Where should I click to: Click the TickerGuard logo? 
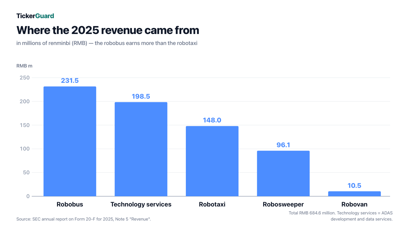(x=35, y=16)
